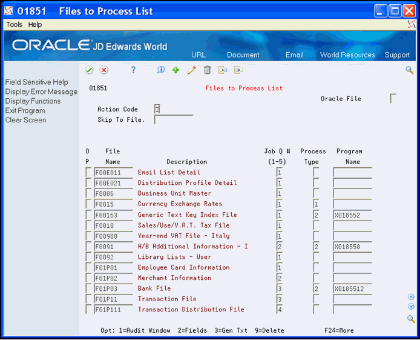Click OP field for F00E011 row
The width and height of the screenshot is (420, 340).
[x=88, y=172]
